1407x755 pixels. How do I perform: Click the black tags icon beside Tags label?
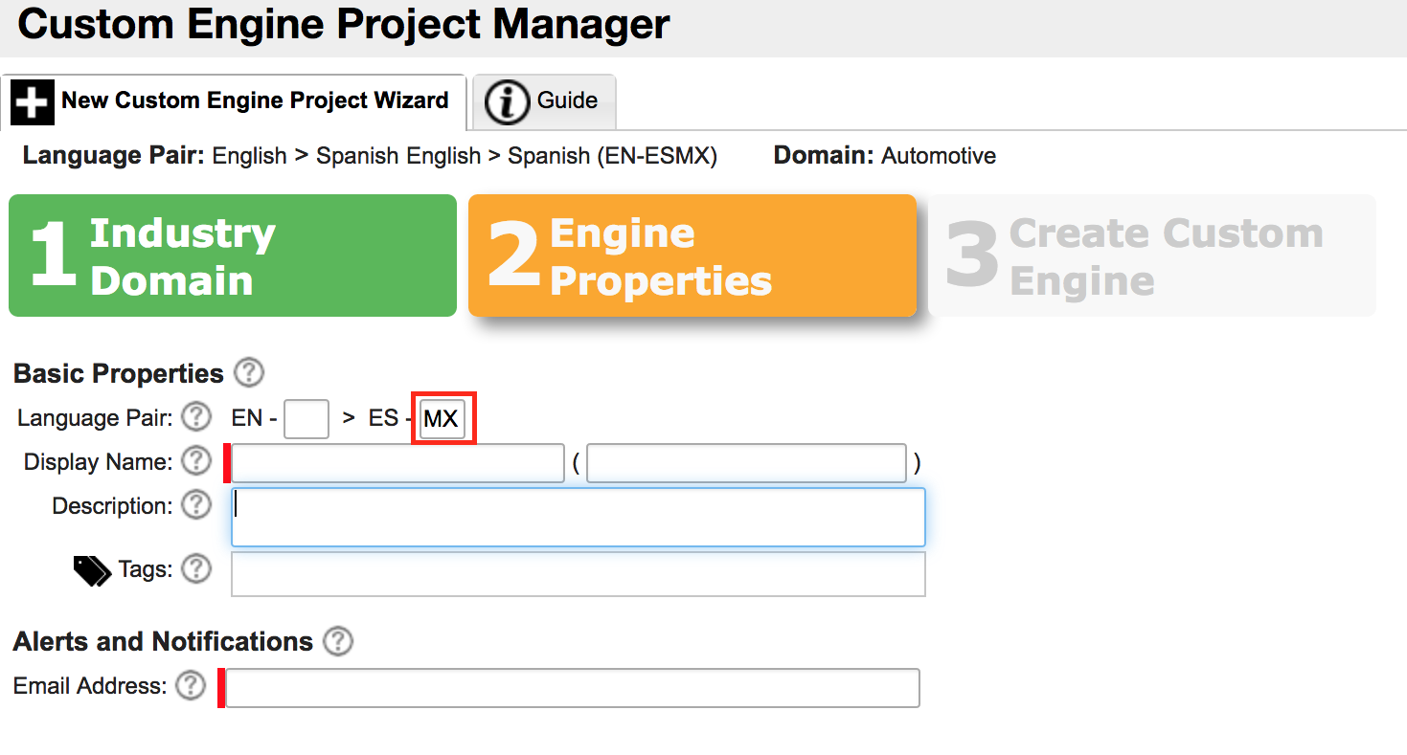[91, 569]
